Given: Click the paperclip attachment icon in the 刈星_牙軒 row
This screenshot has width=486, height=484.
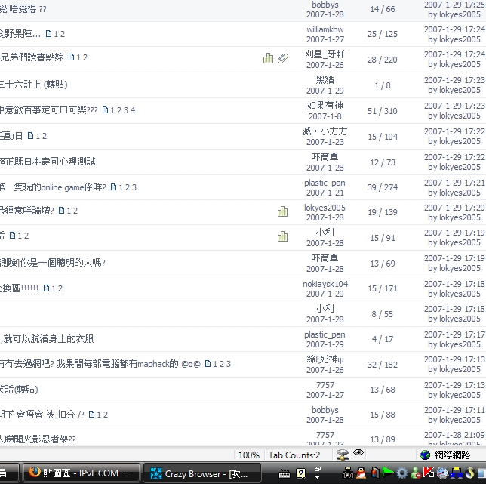Looking at the screenshot, I should (x=283, y=58).
